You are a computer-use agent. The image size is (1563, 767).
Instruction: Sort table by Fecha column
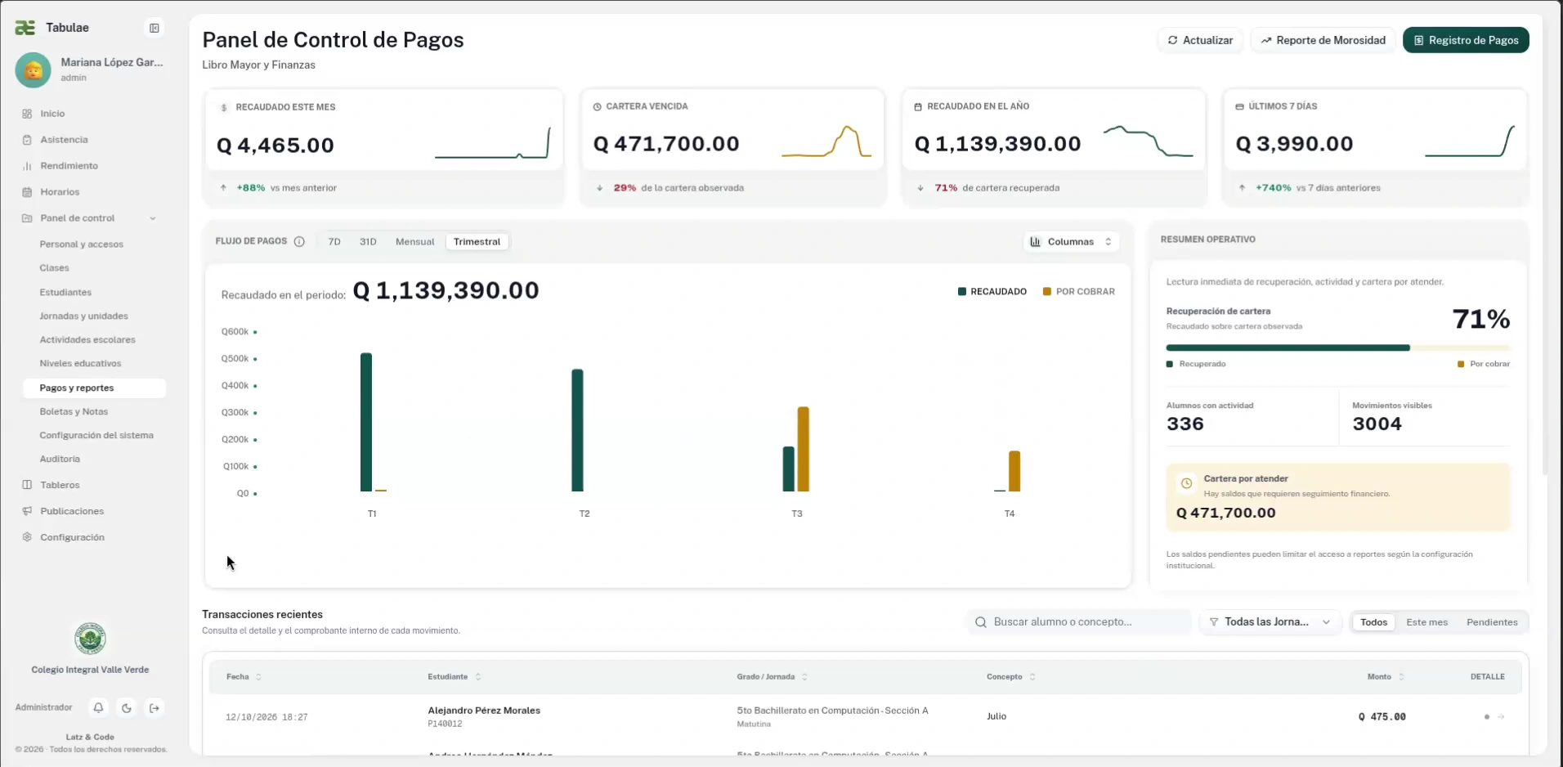pyautogui.click(x=244, y=677)
